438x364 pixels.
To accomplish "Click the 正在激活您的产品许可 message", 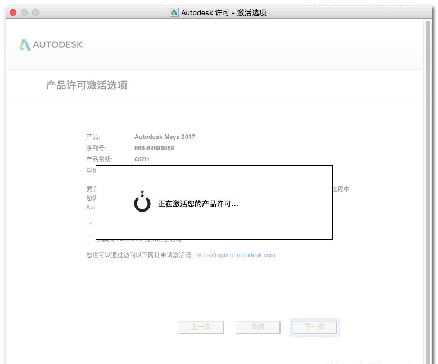I will (x=198, y=204).
